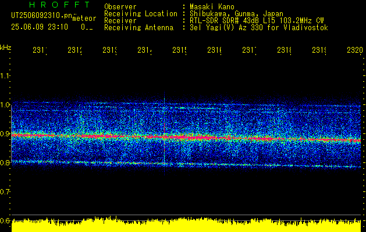Click the 'Receiving Antenna' label
366x232 pixels.
pos(138,28)
